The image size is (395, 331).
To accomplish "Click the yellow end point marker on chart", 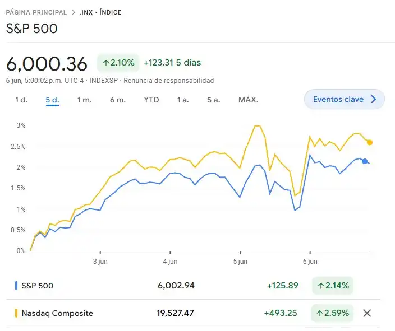I will [x=370, y=143].
